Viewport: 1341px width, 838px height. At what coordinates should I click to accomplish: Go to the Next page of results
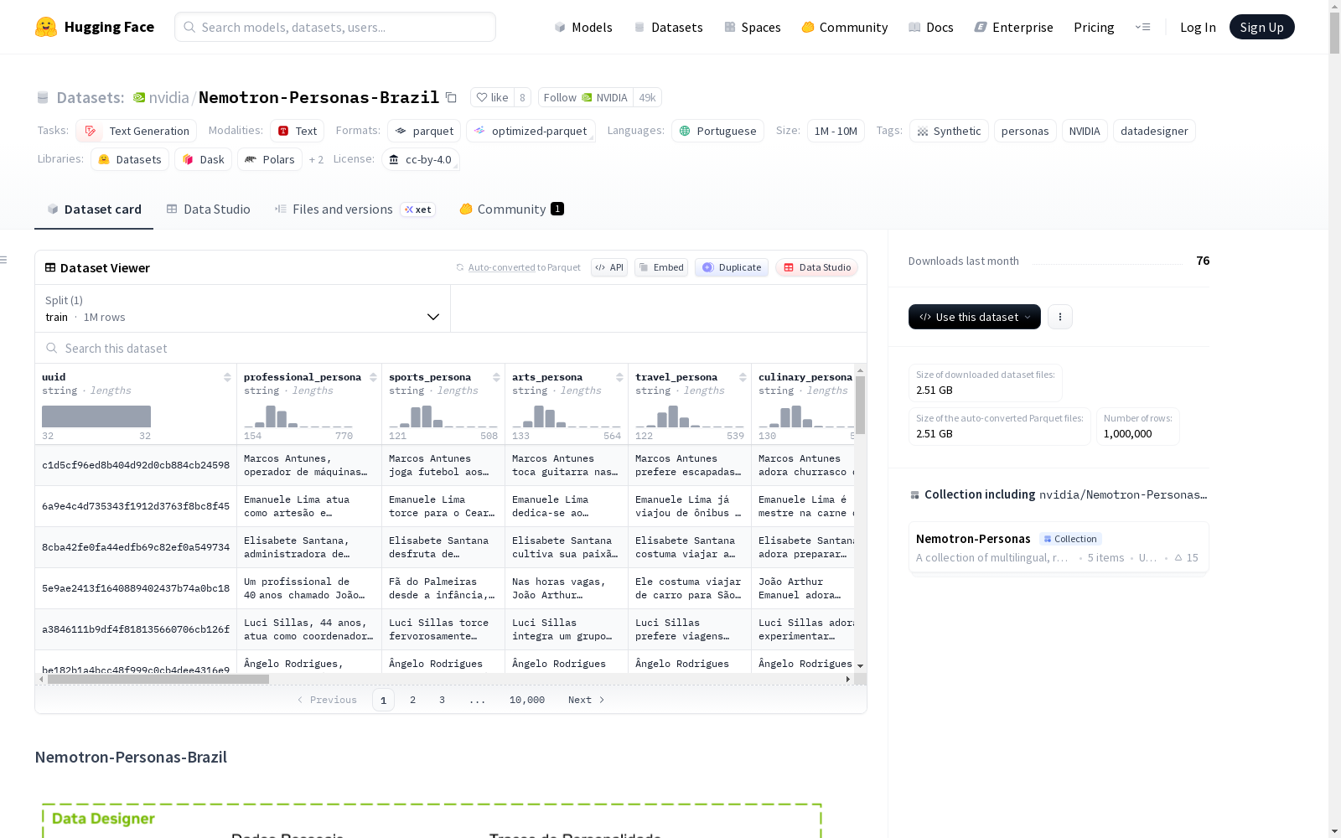586,700
